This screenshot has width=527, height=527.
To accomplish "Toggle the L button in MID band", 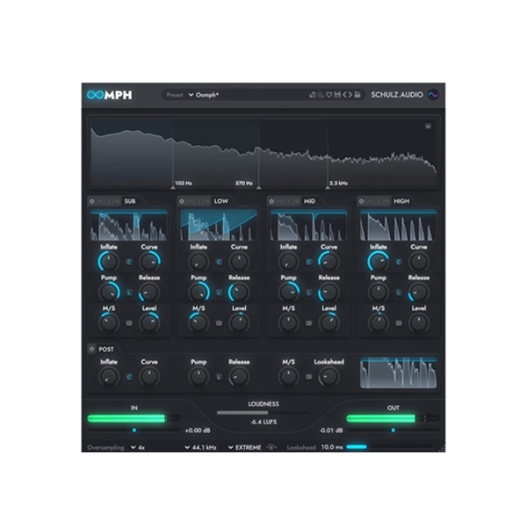I will click(x=308, y=292).
